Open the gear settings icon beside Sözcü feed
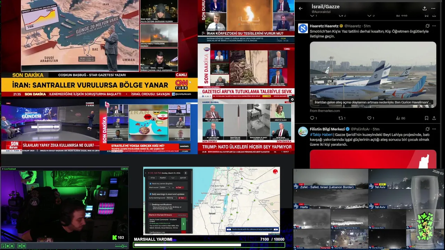The image size is (445, 250). 292,99
